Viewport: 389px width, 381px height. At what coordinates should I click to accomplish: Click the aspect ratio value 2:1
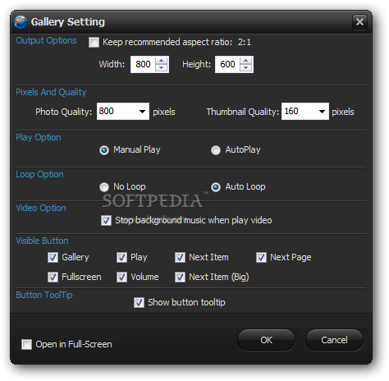pos(245,42)
